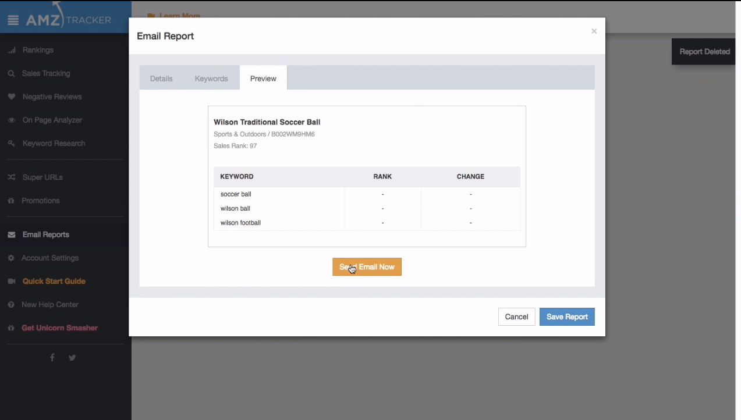Click the RANK column header
The image size is (741, 420).
tap(382, 177)
